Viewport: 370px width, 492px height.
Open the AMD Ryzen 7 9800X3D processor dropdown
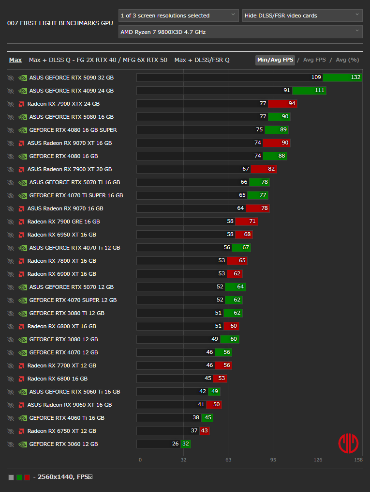[x=240, y=32]
